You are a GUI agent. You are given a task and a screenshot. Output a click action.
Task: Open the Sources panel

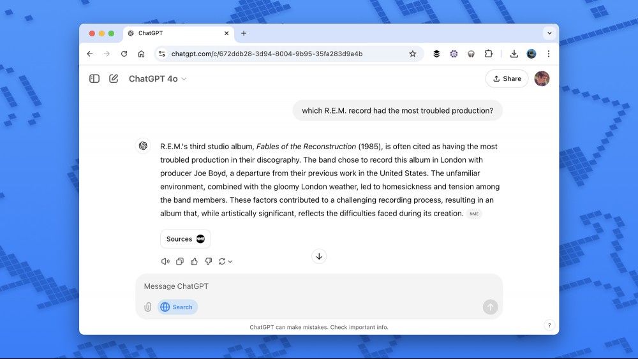tap(186, 239)
